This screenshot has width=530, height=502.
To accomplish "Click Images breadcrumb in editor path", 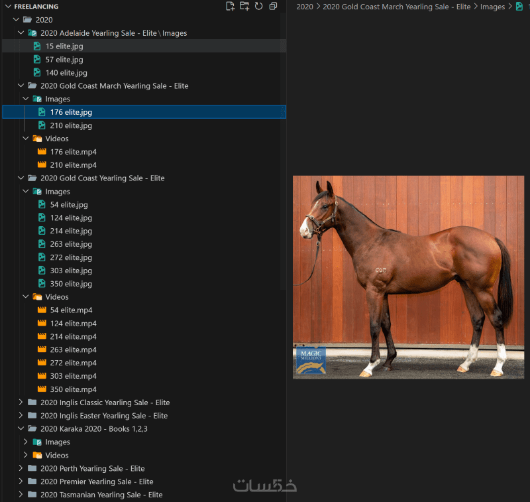I will 492,7.
